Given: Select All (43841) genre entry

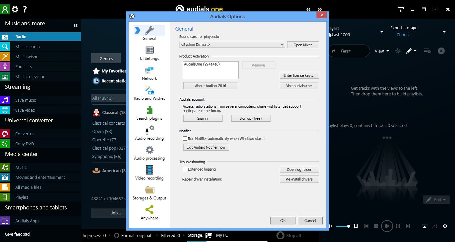Looking at the screenshot, I should [x=108, y=98].
